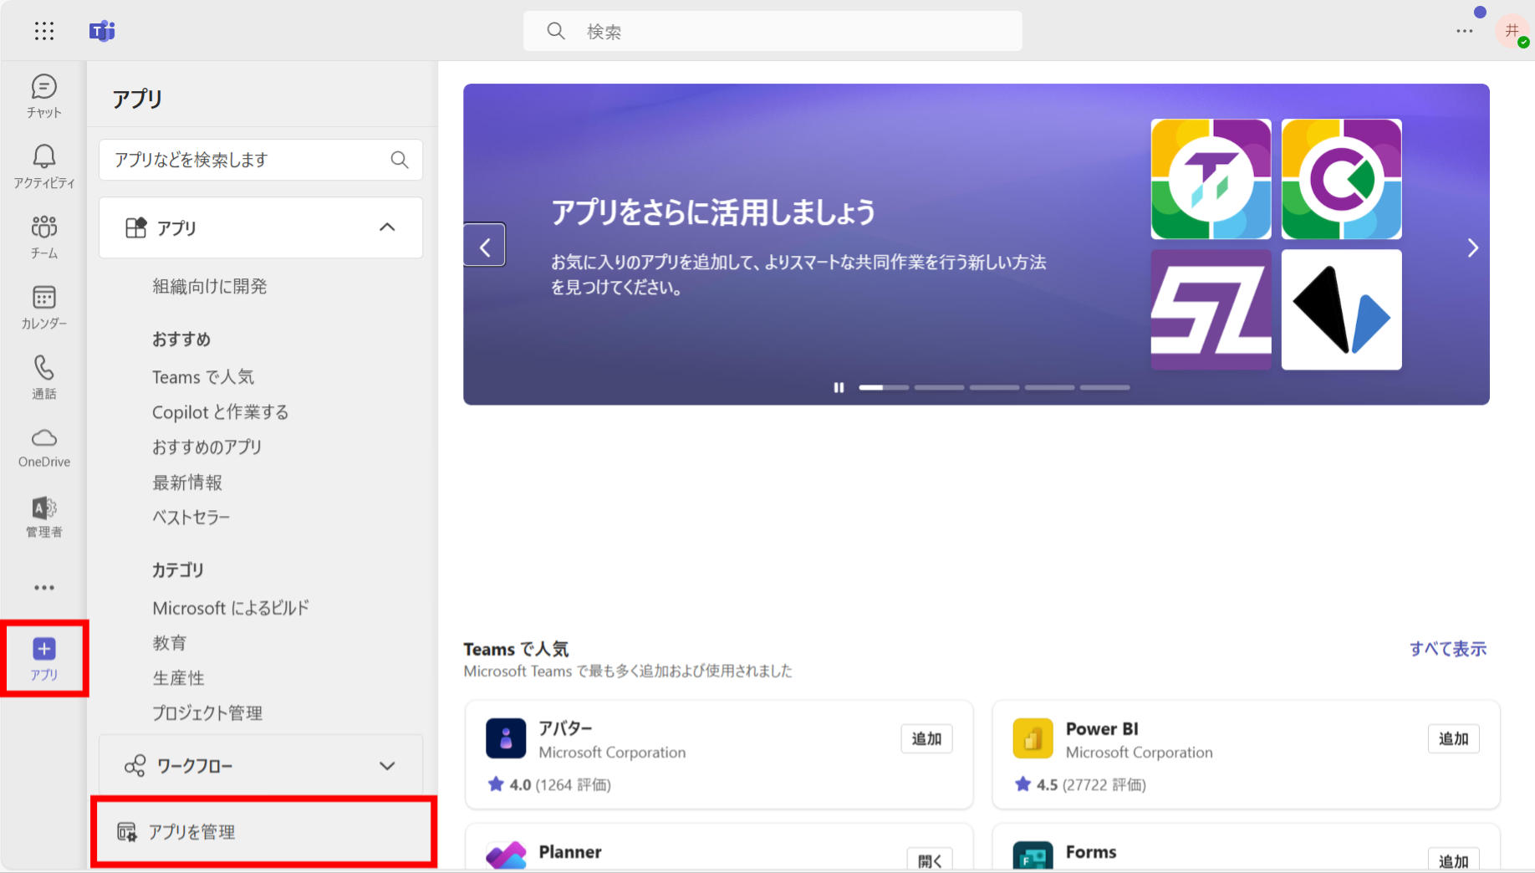1535x873 pixels.
Task: Open settings and more ellipsis at top right
Action: click(1465, 31)
